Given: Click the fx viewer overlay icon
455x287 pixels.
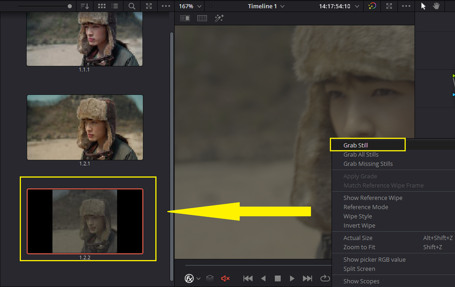Looking at the screenshot, I should click(x=189, y=278).
